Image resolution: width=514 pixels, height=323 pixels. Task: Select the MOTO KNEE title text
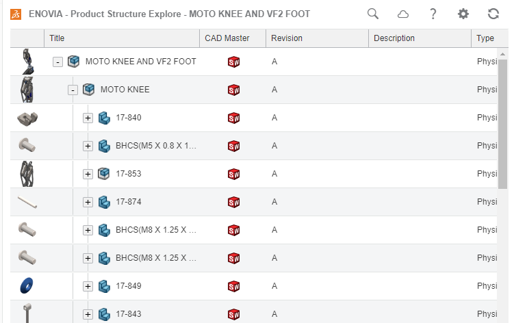125,90
